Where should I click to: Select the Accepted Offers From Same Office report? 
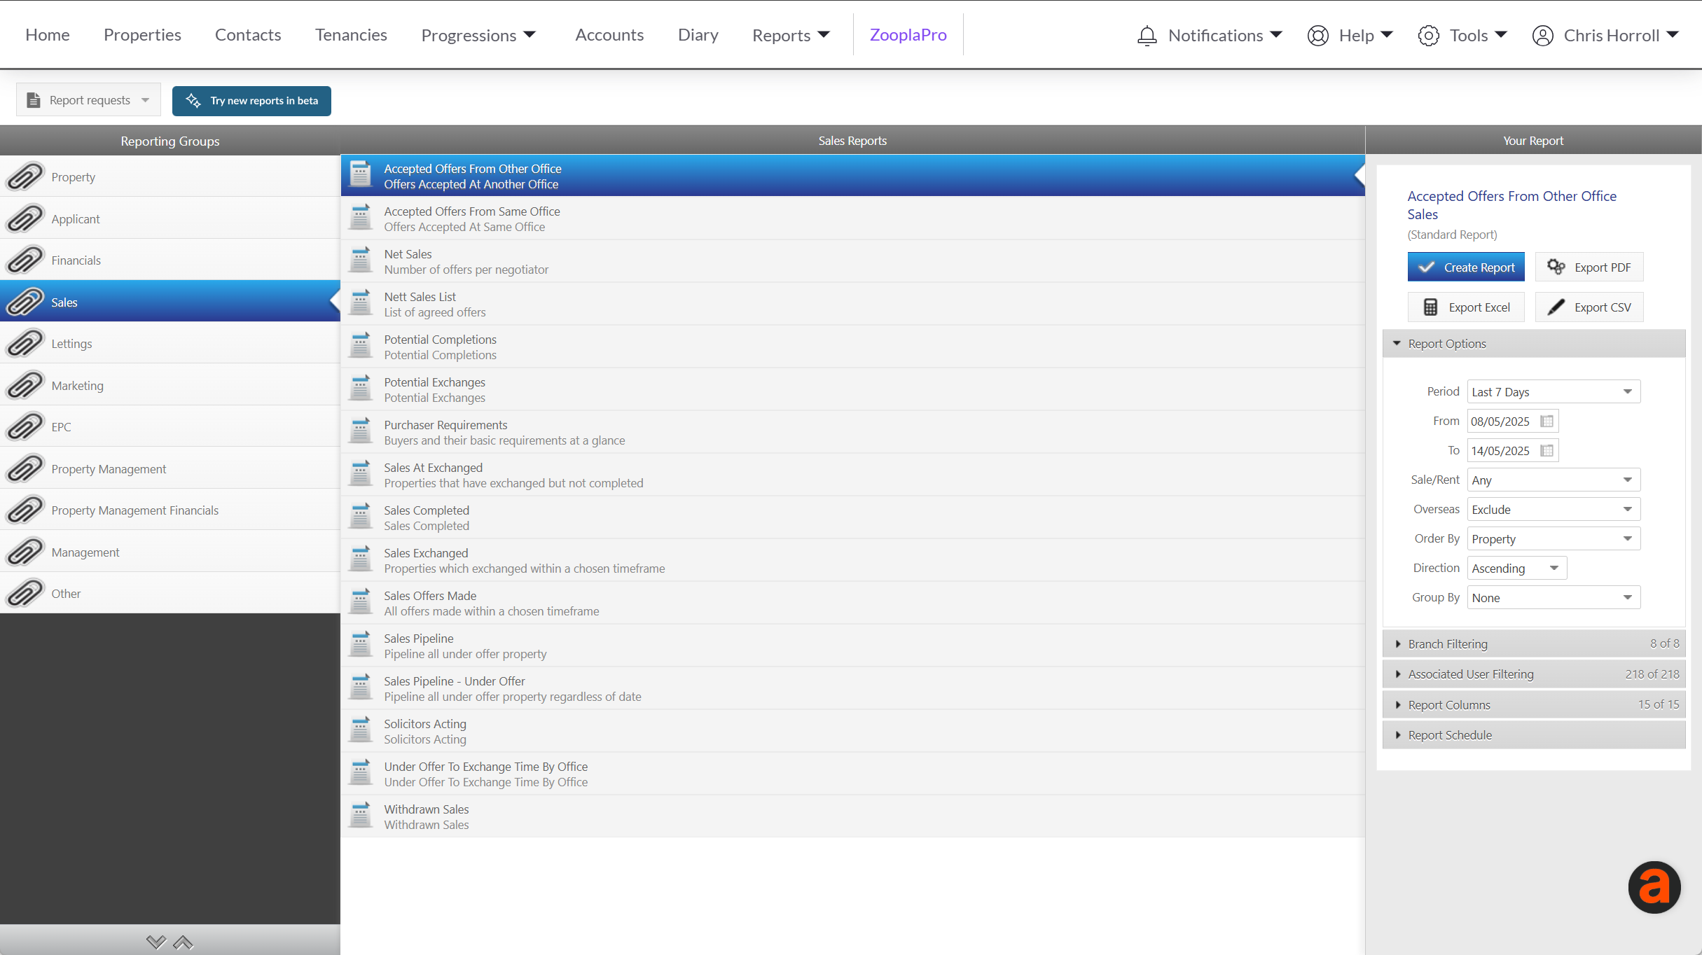click(x=852, y=218)
